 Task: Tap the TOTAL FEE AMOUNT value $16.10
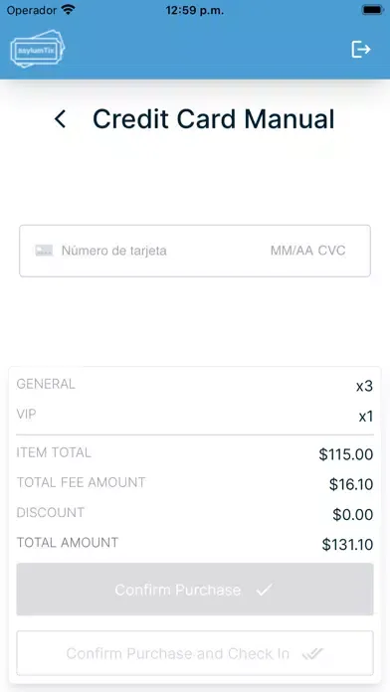point(351,484)
